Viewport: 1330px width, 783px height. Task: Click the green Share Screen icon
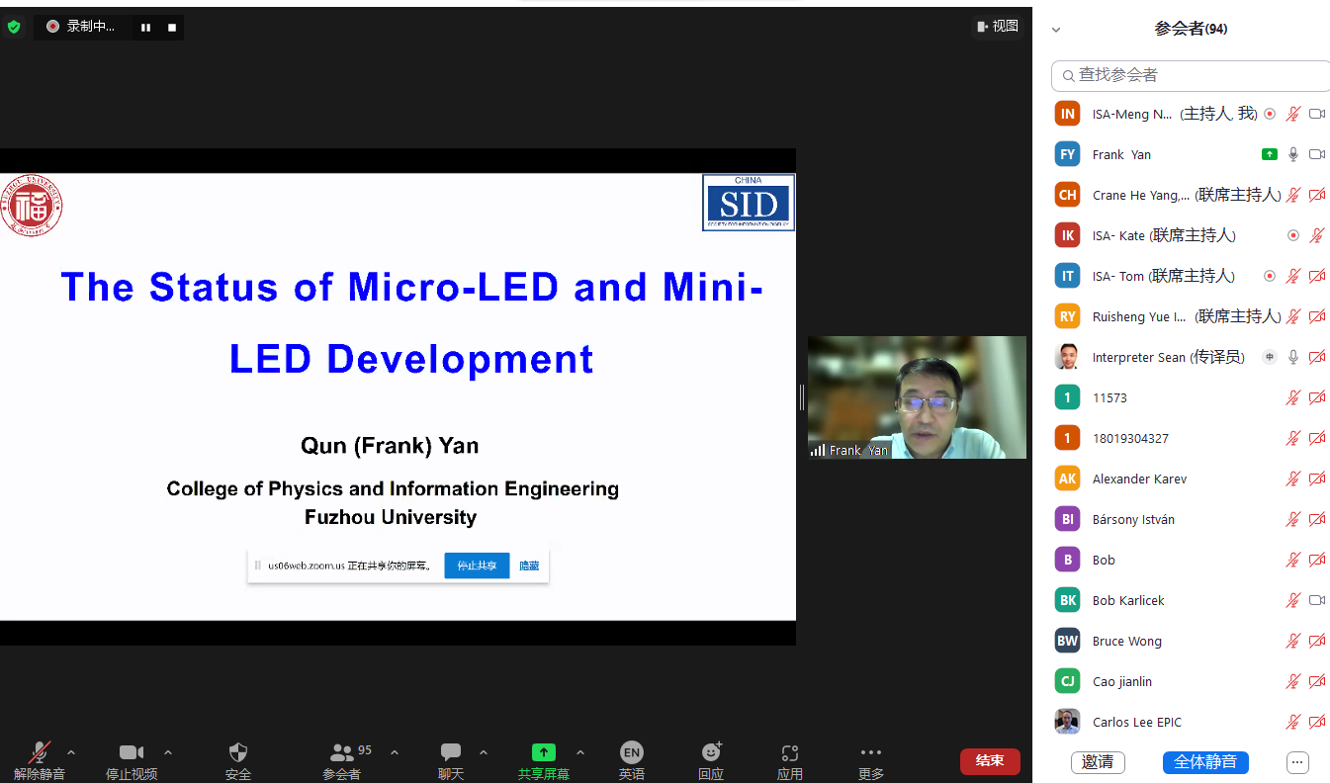click(543, 752)
